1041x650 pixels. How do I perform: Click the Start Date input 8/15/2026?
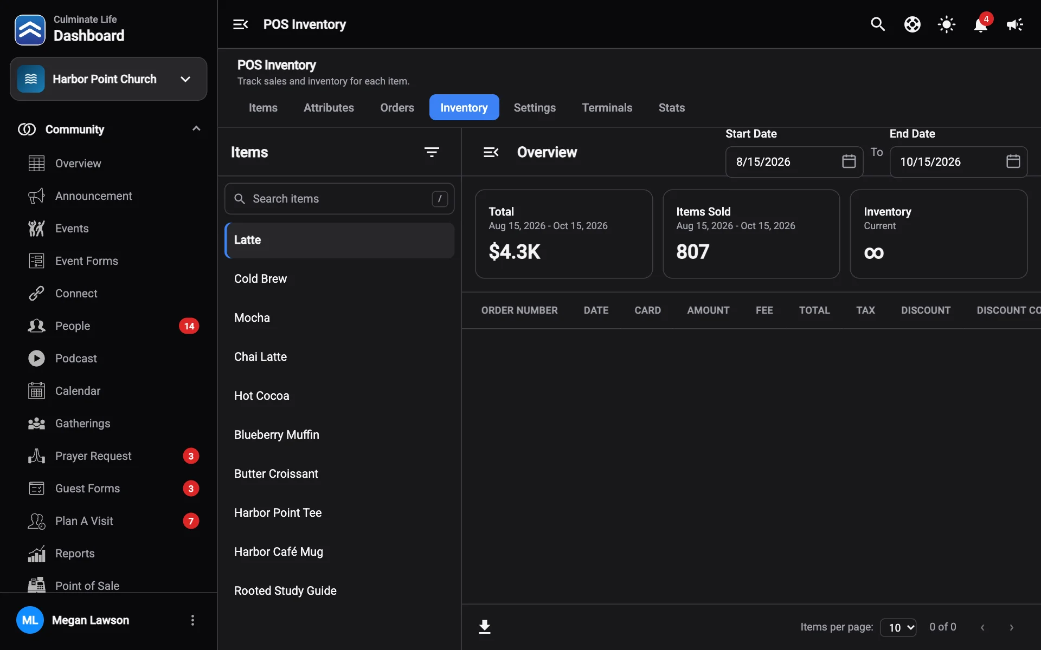point(794,161)
